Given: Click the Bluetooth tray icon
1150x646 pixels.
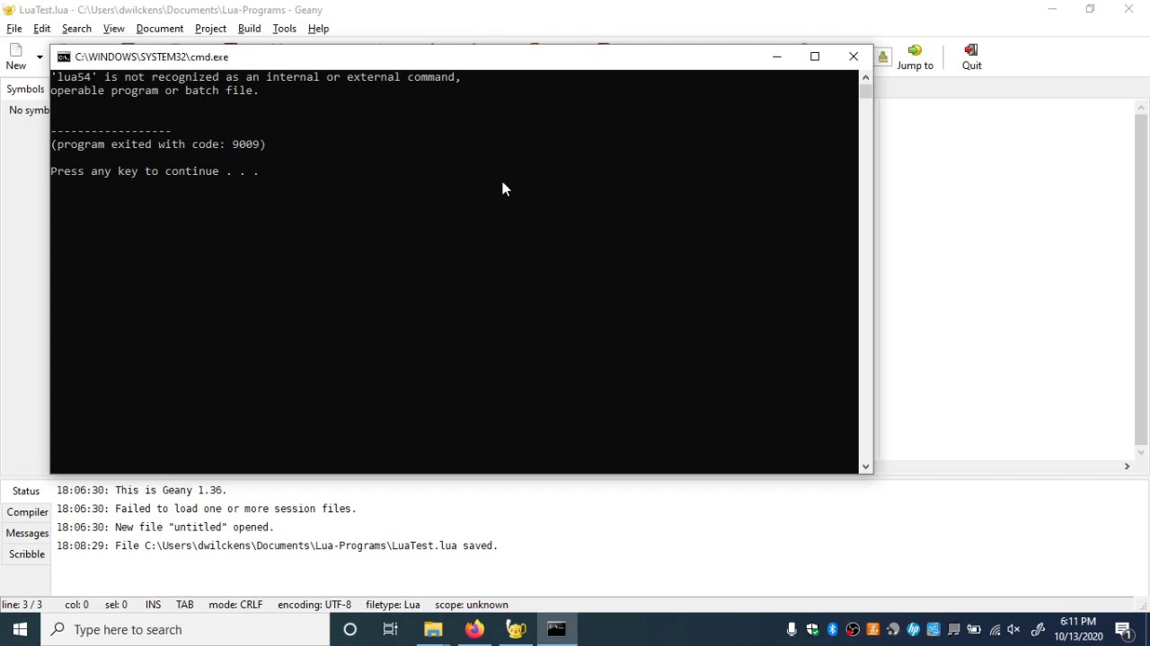Looking at the screenshot, I should click(832, 630).
